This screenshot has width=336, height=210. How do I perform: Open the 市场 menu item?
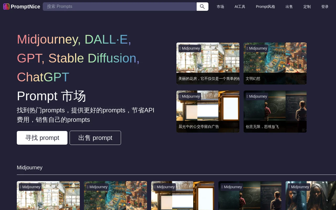(220, 7)
